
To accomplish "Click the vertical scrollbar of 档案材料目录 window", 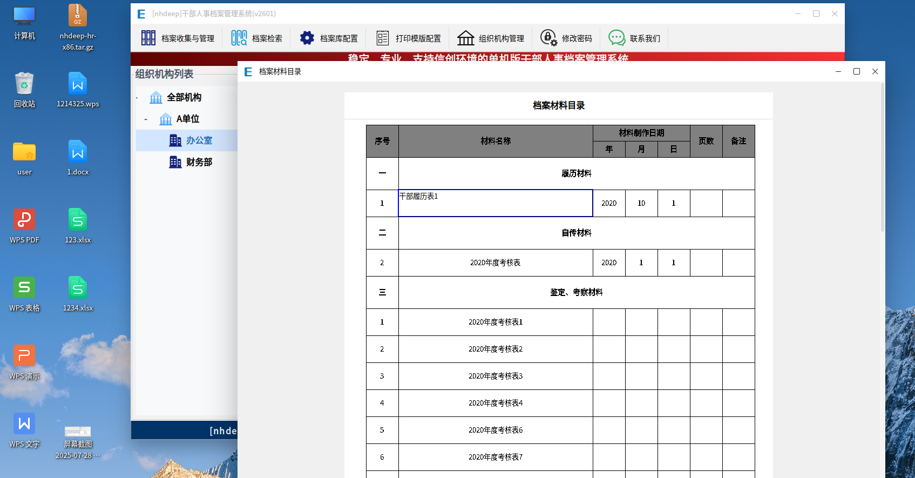I will click(x=882, y=162).
